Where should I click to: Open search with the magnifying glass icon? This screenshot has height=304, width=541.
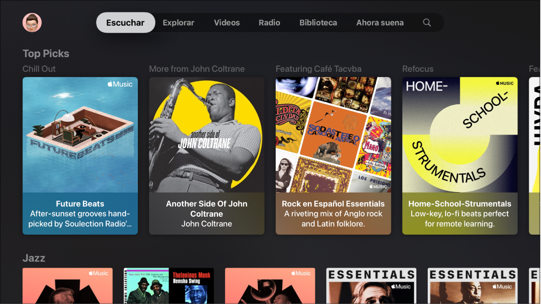(x=426, y=22)
